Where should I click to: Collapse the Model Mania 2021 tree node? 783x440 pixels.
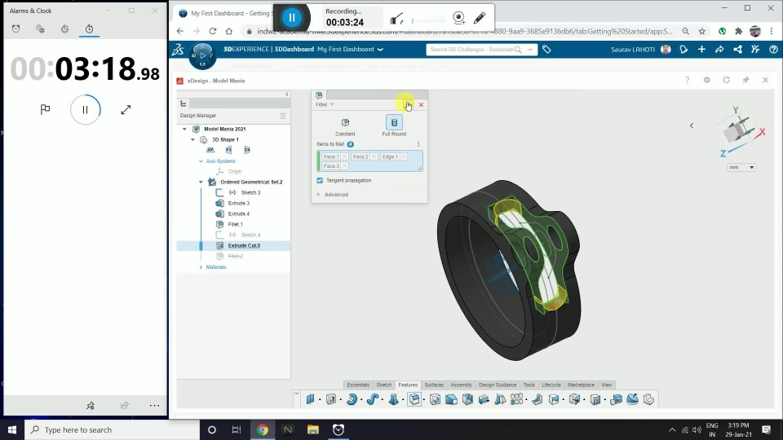click(184, 130)
